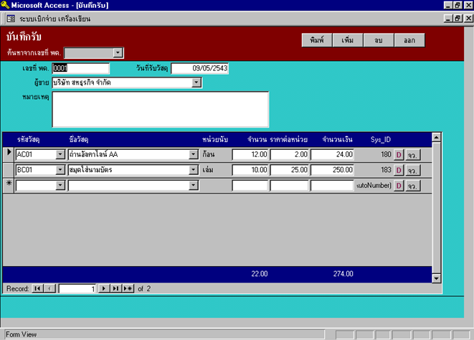Screen dimensions: 474x340
Task: Expand item name dropdown for สมุดใส่นามบัตร
Action: pyautogui.click(x=194, y=170)
